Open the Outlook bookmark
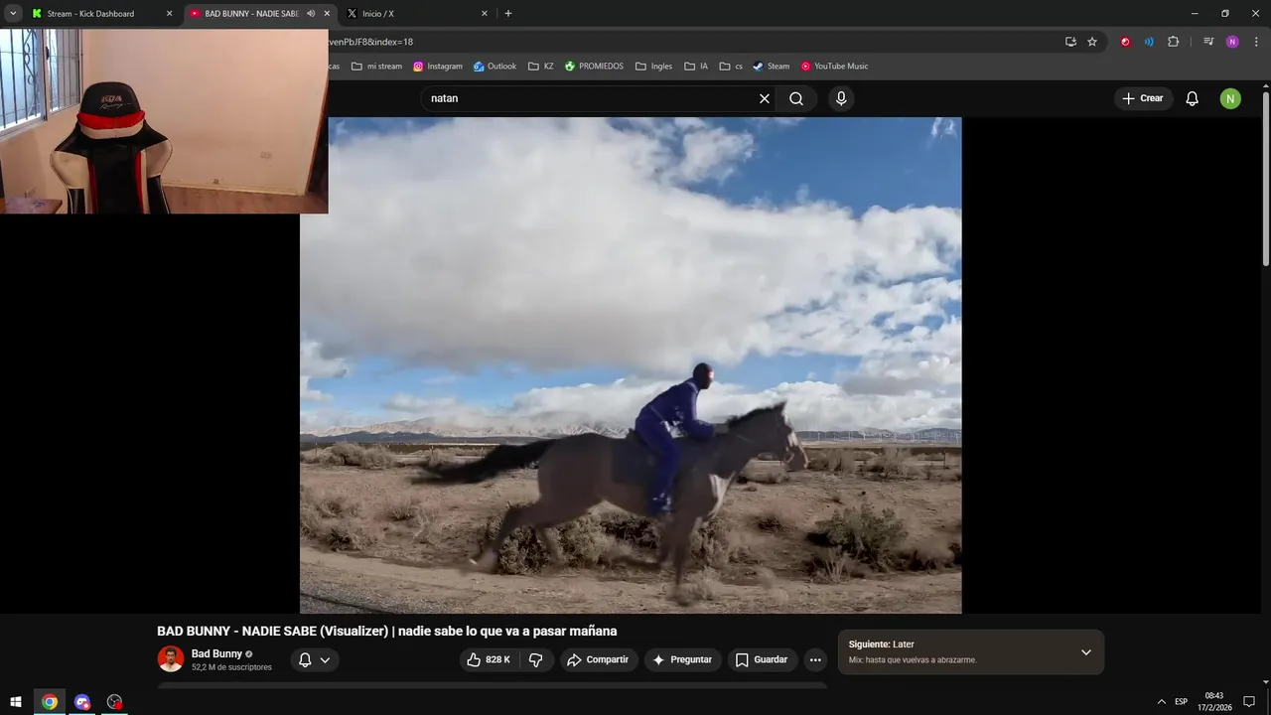 pos(494,67)
